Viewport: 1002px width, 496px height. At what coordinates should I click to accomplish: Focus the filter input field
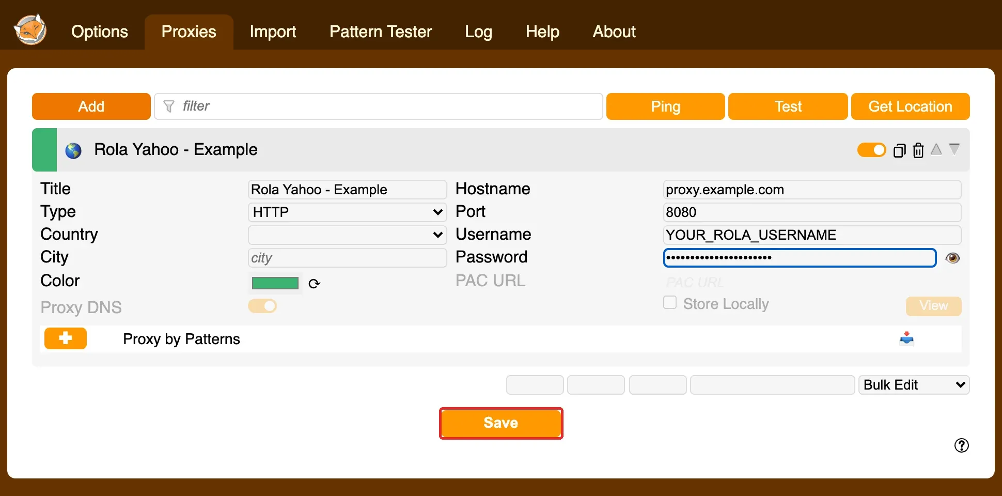click(379, 106)
